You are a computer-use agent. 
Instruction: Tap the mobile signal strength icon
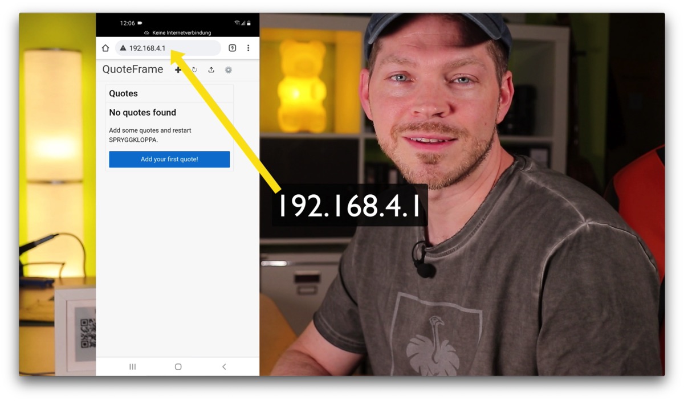tap(243, 23)
